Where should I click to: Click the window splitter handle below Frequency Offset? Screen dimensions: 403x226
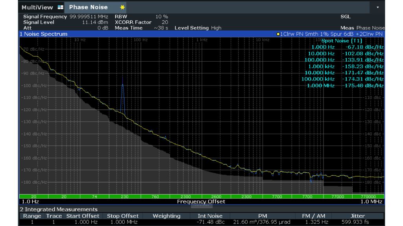(x=201, y=206)
